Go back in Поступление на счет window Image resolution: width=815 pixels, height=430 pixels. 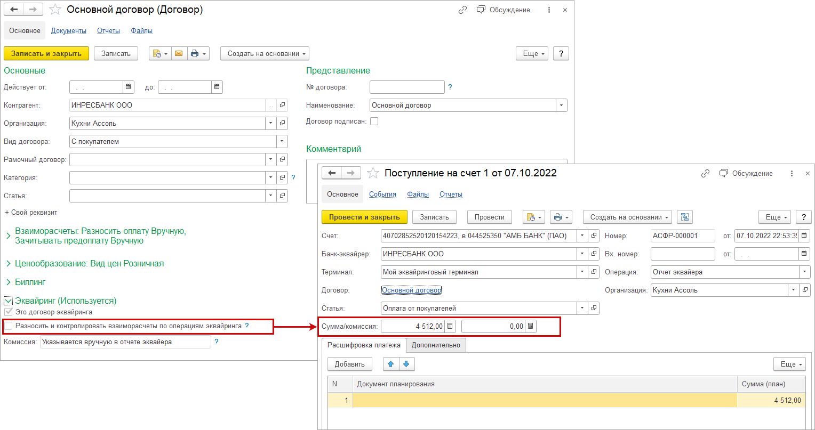pos(332,173)
